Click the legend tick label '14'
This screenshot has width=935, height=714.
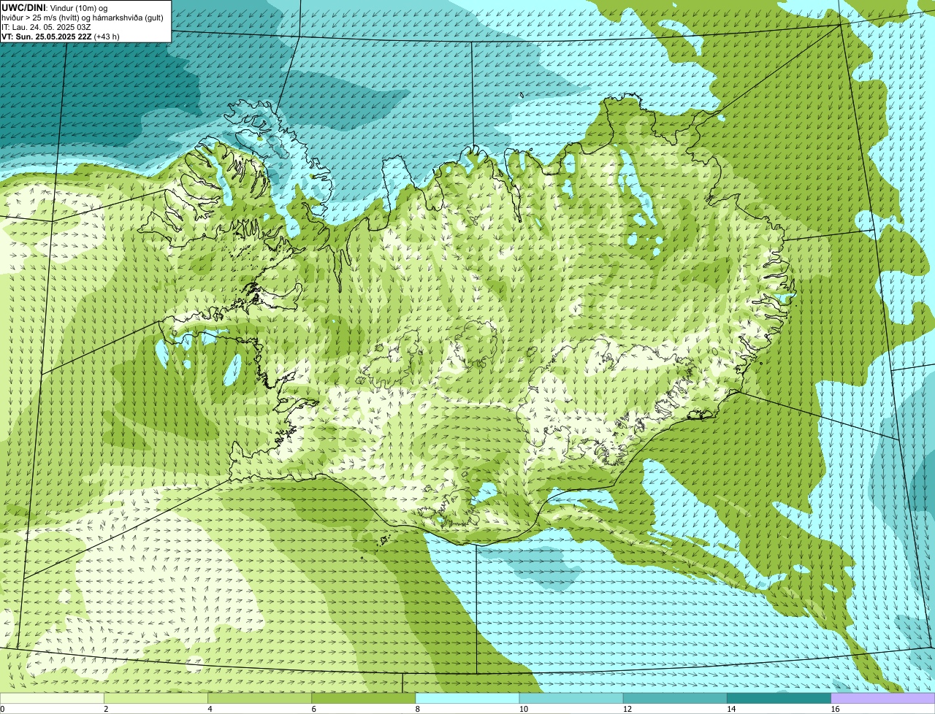click(x=731, y=709)
